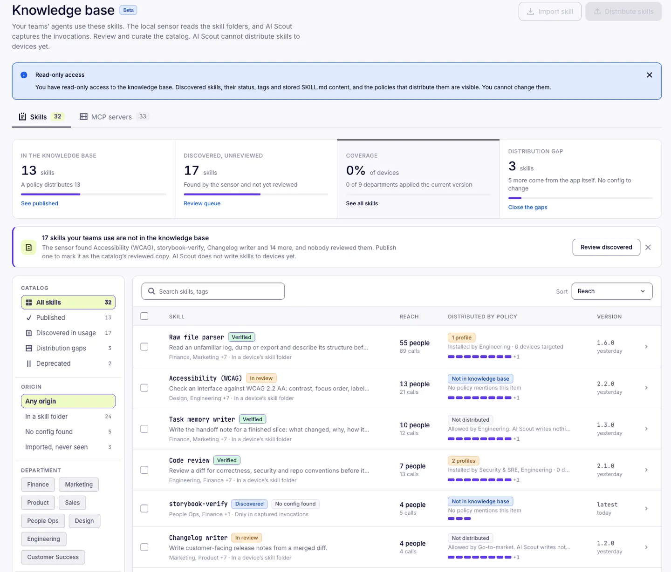
Task: Filter by the Marketing department chip
Action: (79, 485)
